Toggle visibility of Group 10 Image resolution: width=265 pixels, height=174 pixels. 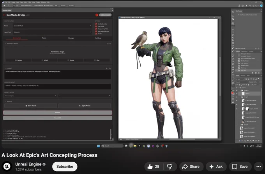tap(237, 90)
